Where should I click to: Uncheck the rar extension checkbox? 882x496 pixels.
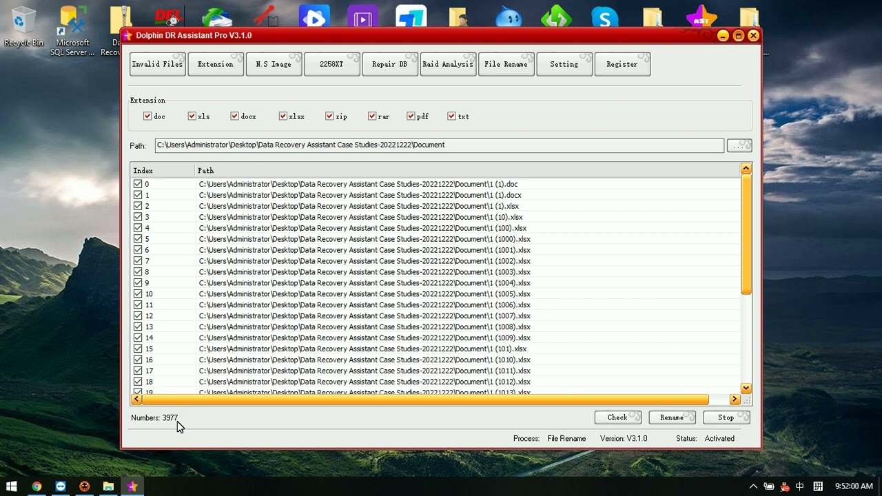[x=372, y=116]
